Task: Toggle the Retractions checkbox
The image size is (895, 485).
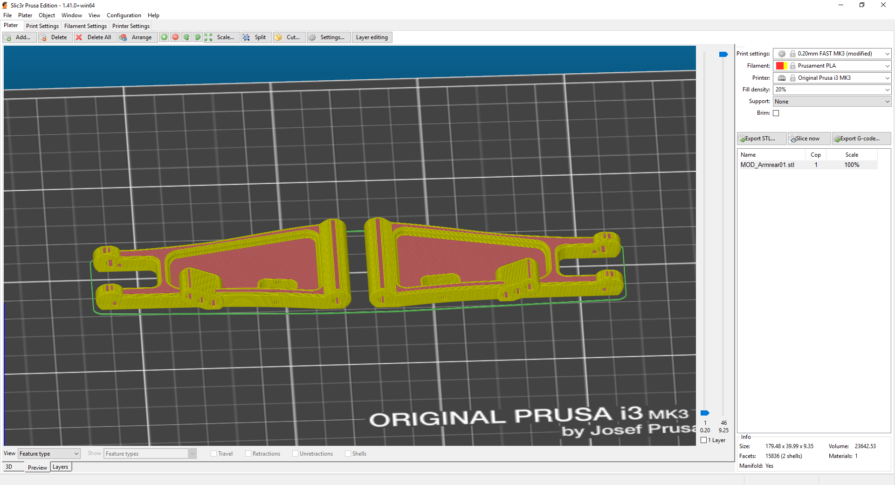Action: pyautogui.click(x=248, y=454)
